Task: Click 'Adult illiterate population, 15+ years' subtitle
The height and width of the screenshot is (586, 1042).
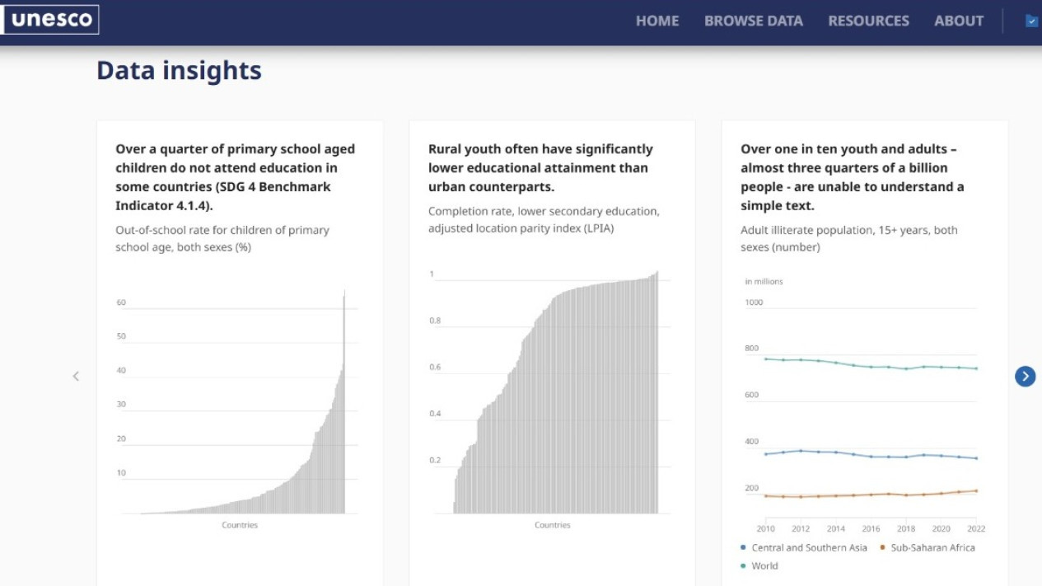Action: pyautogui.click(x=849, y=238)
